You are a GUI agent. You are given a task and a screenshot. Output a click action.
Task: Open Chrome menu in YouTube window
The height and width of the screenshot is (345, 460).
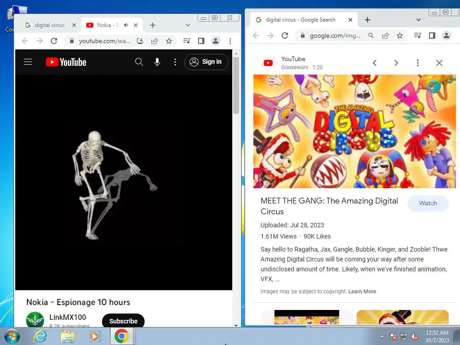[230, 41]
